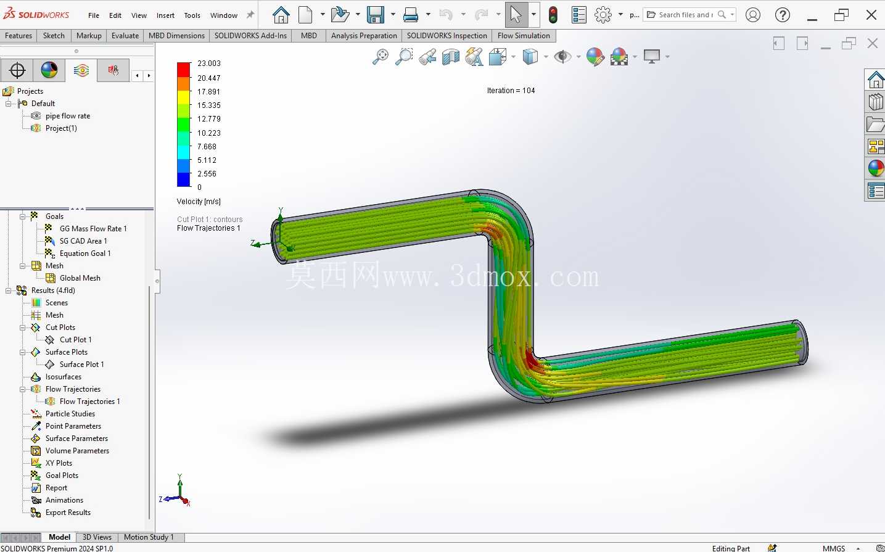Collapse the Surface Plots node
Screen dimensions: 885x552
23,352
